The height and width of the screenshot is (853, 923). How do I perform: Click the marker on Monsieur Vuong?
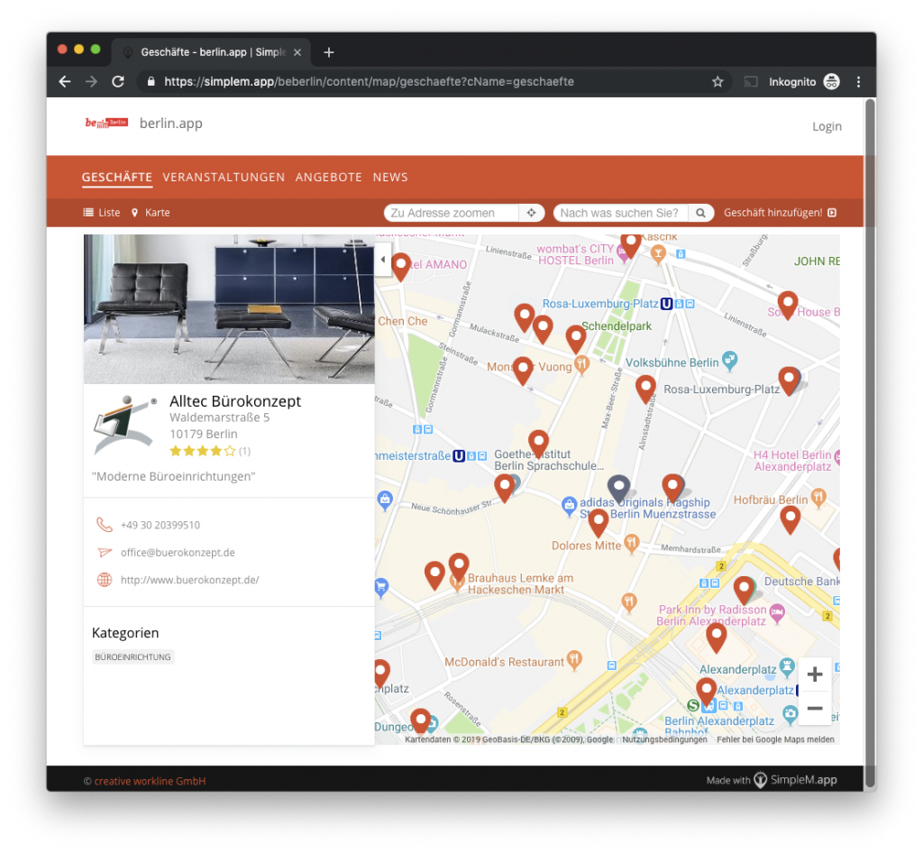click(x=523, y=371)
